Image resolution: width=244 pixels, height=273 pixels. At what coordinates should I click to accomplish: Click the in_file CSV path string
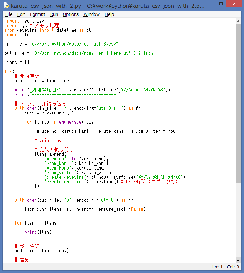(x=74, y=44)
